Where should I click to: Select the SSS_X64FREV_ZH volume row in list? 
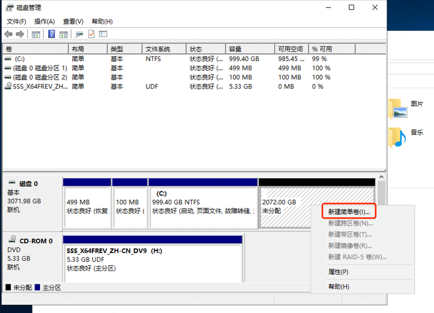pos(36,87)
